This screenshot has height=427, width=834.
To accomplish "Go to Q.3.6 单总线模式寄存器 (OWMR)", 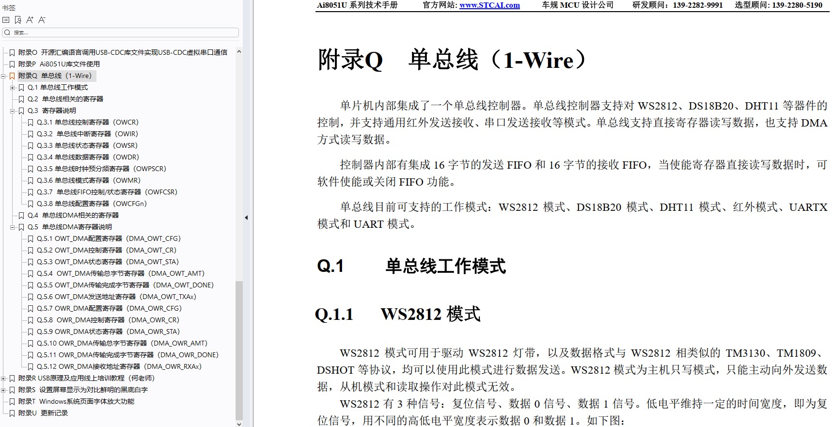I will click(x=89, y=180).
